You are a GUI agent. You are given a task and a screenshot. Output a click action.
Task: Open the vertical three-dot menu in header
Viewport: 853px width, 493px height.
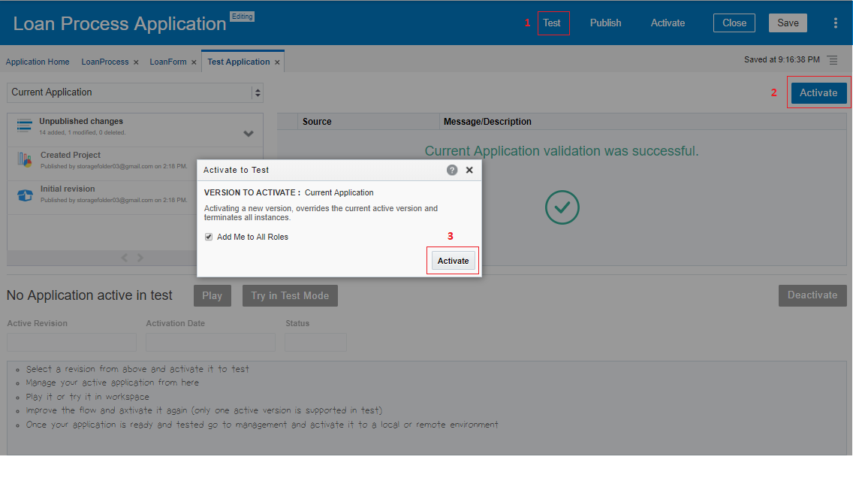click(835, 23)
